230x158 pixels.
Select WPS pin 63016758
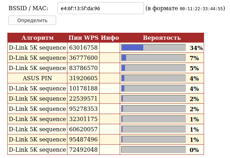83,48
